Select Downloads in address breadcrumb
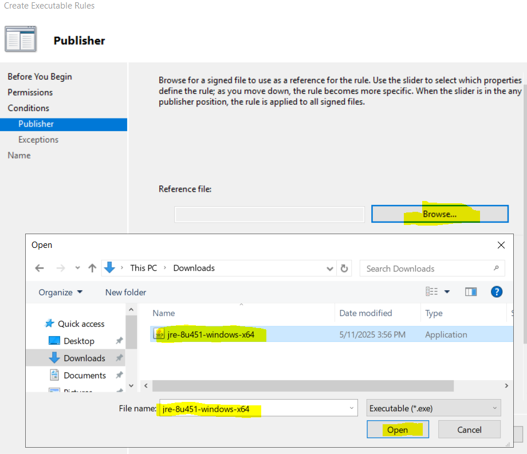The image size is (527, 454). click(x=194, y=268)
